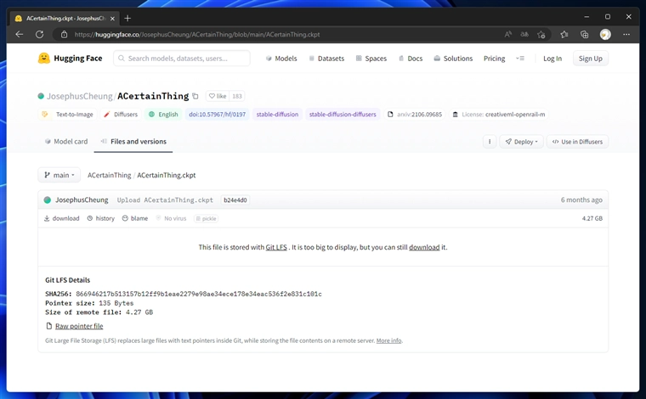Click the Hugging Face emoji logo

(x=43, y=59)
